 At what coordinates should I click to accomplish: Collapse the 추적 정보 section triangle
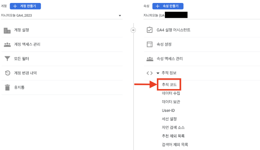[158, 73]
